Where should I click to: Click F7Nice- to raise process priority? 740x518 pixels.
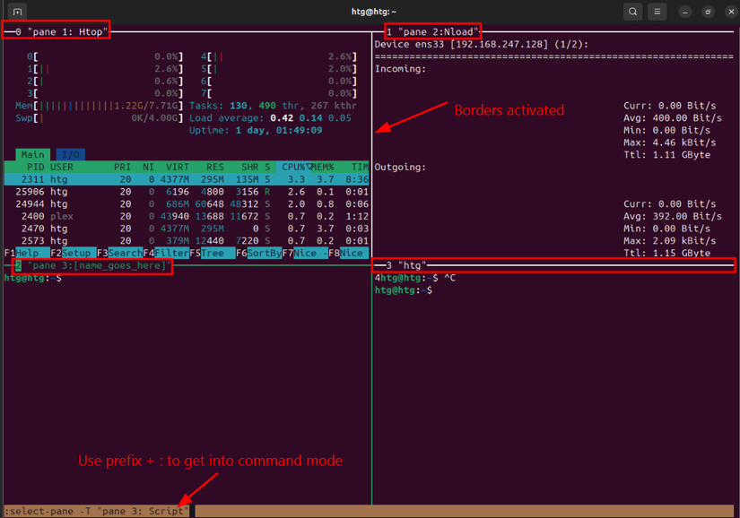305,254
